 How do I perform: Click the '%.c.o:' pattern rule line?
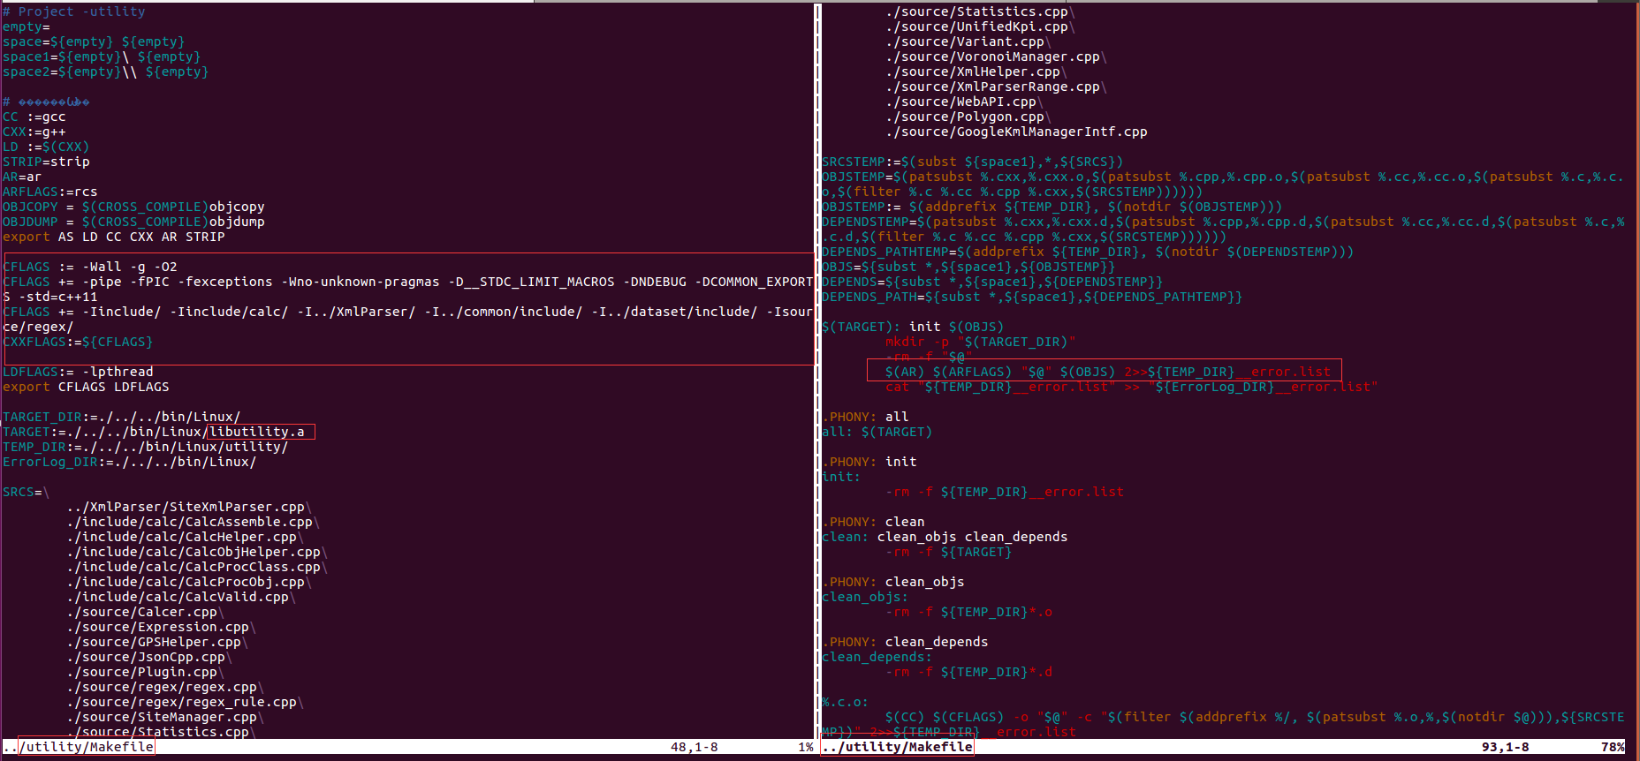(x=846, y=702)
